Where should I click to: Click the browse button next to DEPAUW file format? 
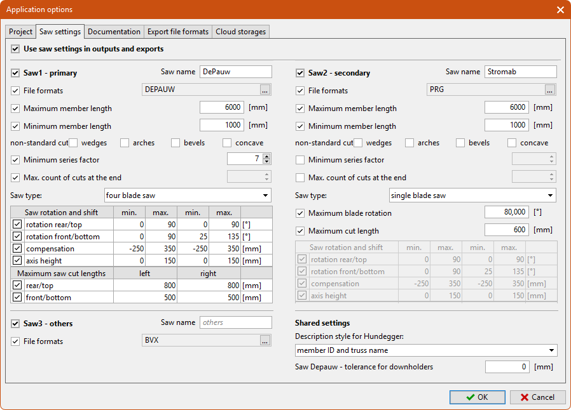[x=265, y=90]
